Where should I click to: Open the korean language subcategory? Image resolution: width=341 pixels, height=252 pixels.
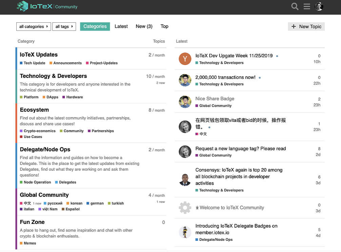74,203
